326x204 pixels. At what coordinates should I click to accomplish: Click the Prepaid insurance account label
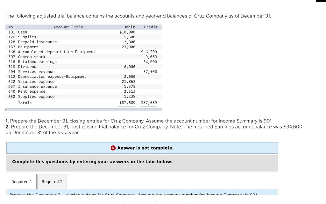pos(38,42)
